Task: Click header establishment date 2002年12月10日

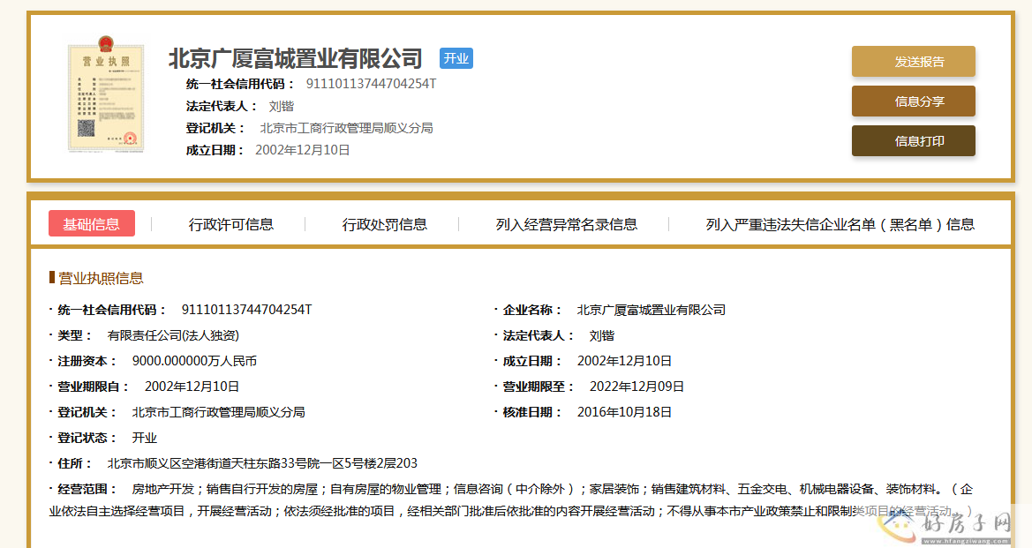Action: pos(302,150)
